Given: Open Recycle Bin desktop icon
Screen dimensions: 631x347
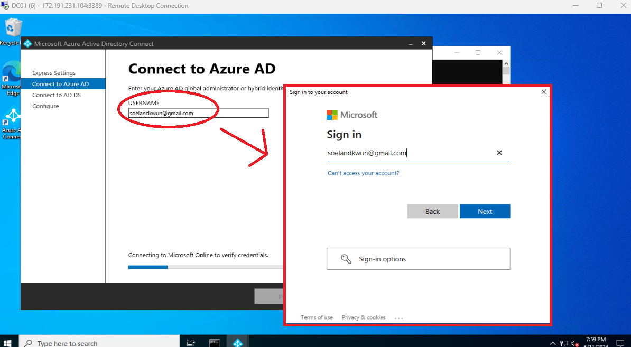Looking at the screenshot, I should (x=12, y=32).
